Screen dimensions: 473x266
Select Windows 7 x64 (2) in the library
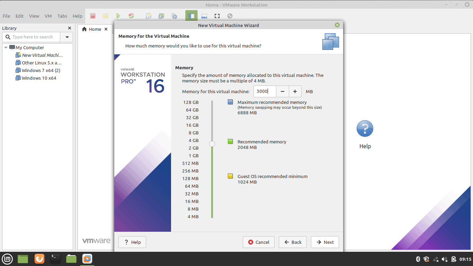tap(41, 70)
